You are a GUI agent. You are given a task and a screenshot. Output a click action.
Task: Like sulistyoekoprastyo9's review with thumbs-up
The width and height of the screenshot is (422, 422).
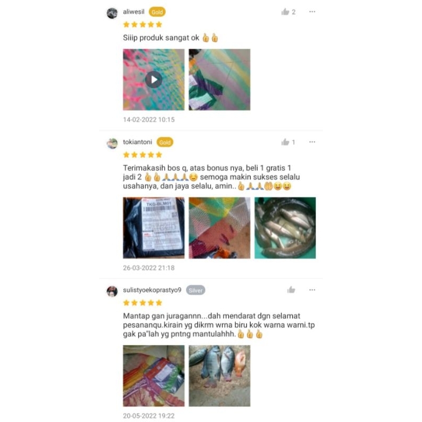[291, 290]
